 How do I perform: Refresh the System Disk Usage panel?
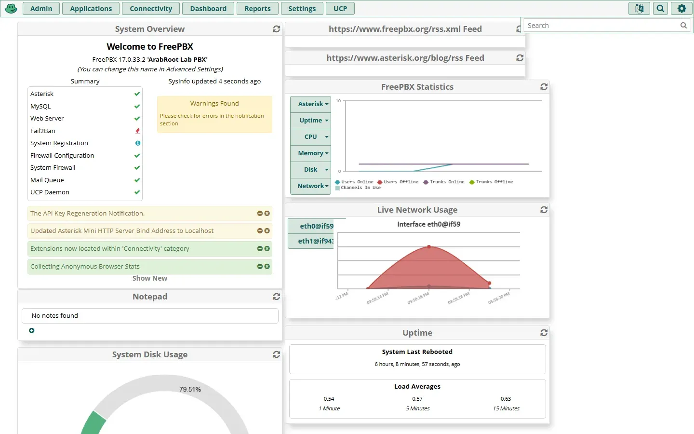276,354
